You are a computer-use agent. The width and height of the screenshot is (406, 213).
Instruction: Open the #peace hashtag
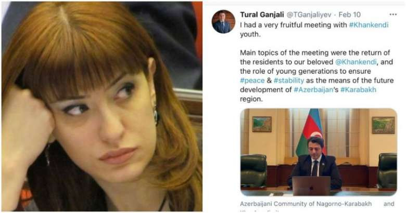click(252, 81)
